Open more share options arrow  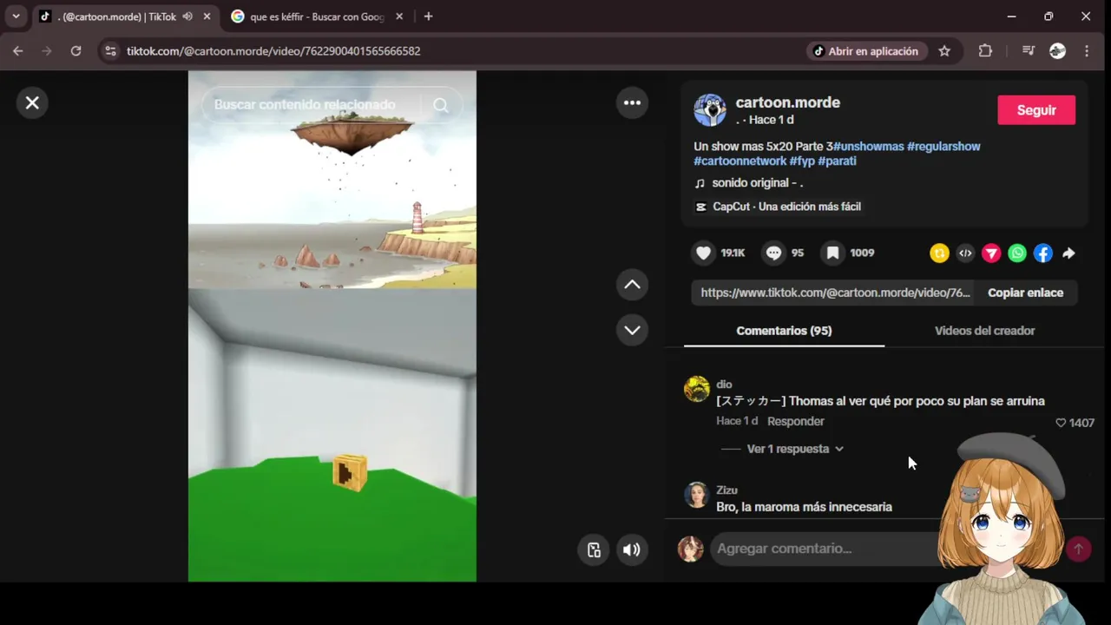click(1069, 253)
